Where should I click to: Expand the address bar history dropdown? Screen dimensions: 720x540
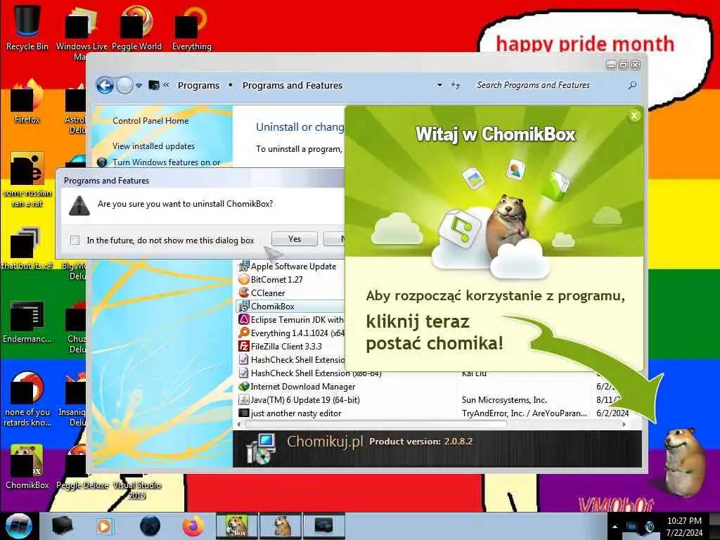pyautogui.click(x=439, y=85)
